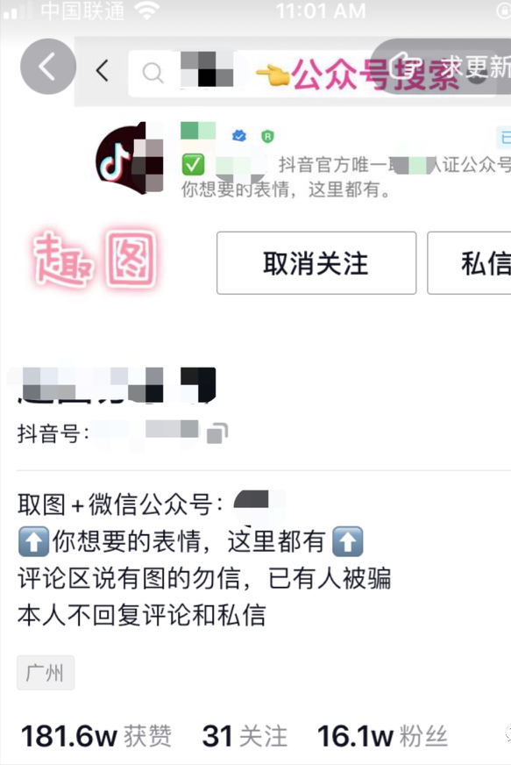The height and width of the screenshot is (765, 511).
Task: Tap the 广州 location tag
Action: 46,673
